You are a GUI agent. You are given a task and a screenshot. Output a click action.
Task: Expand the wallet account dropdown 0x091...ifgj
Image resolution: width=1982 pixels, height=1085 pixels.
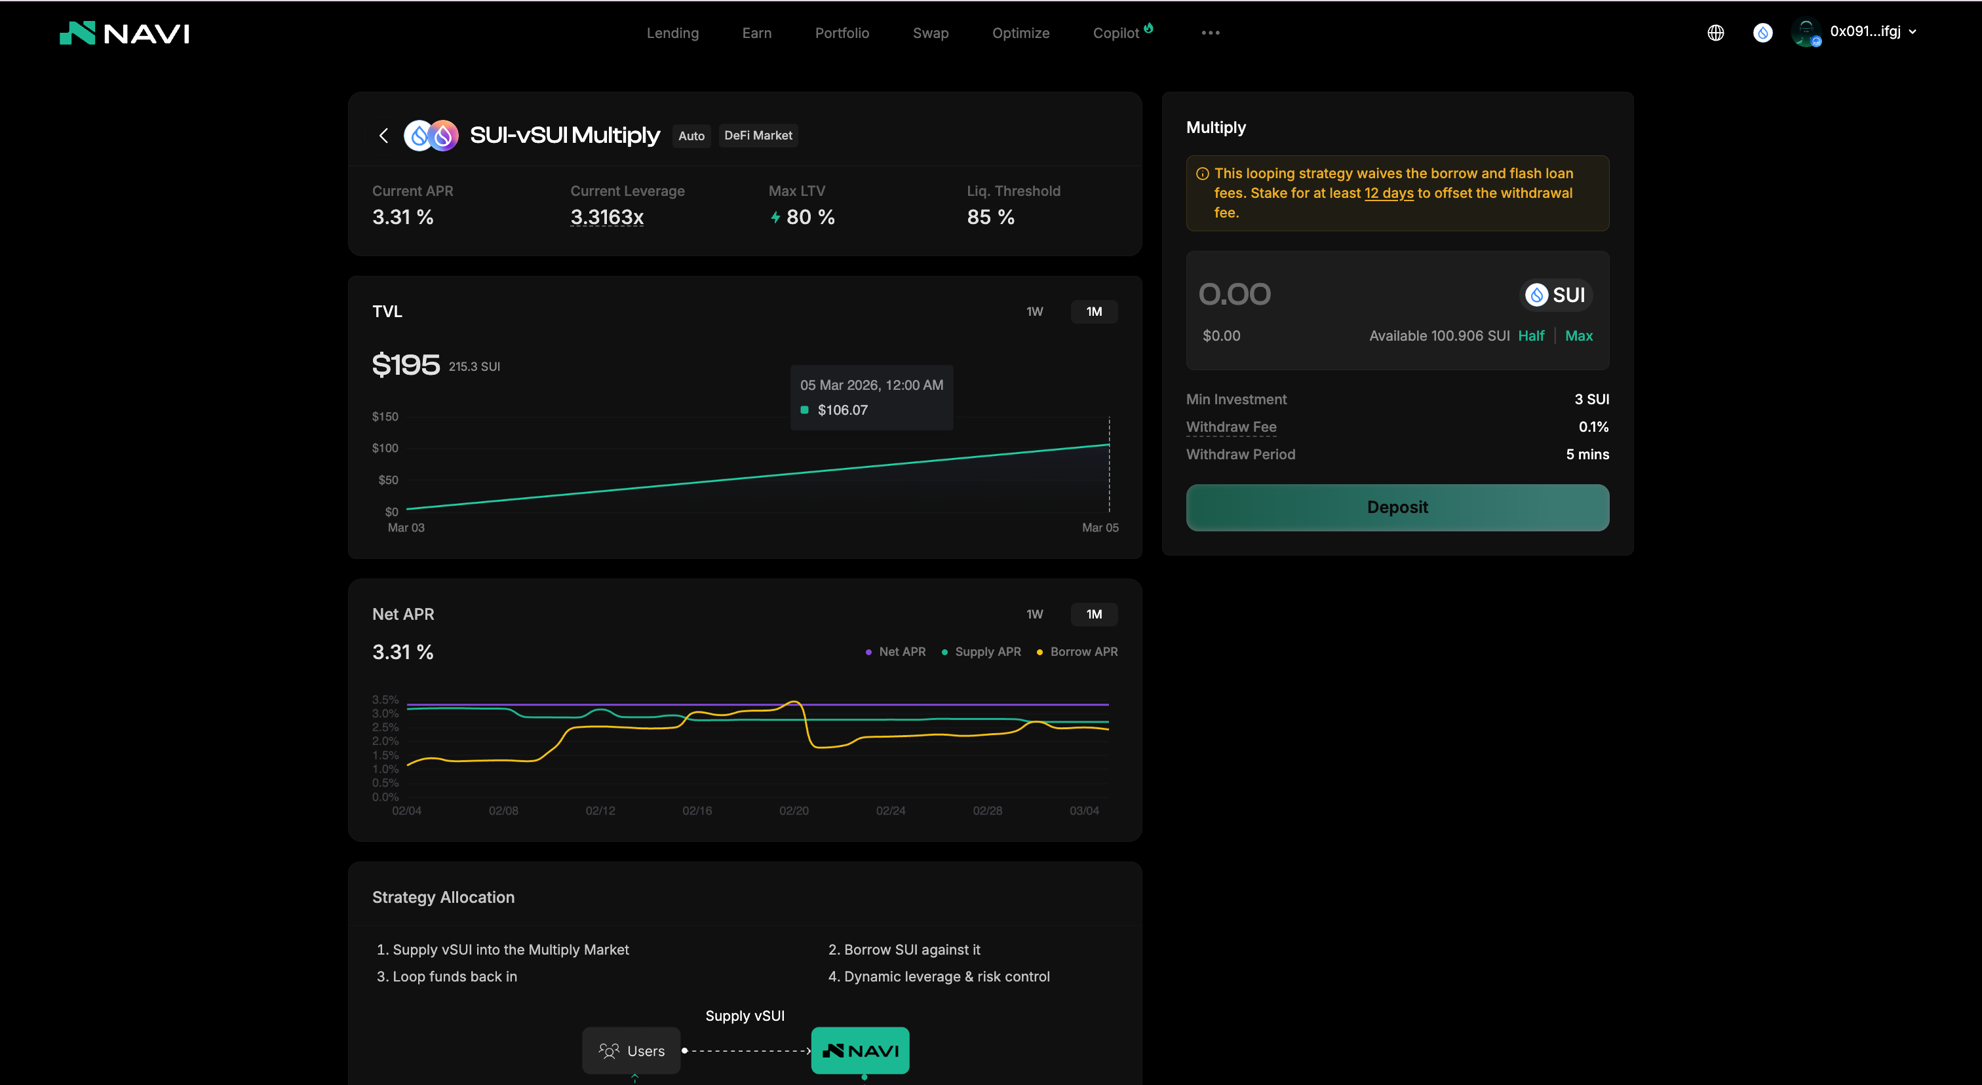pos(1871,31)
